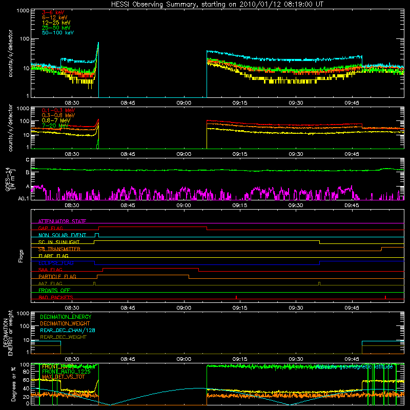Click the BAD_PACKETS red marker near 09:14
410x410 pixels.
coord(236,297)
